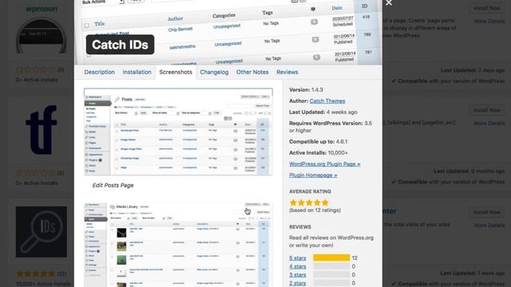The image size is (511, 287).
Task: Install the first background plugin via Install Now
Action: (x=487, y=8)
